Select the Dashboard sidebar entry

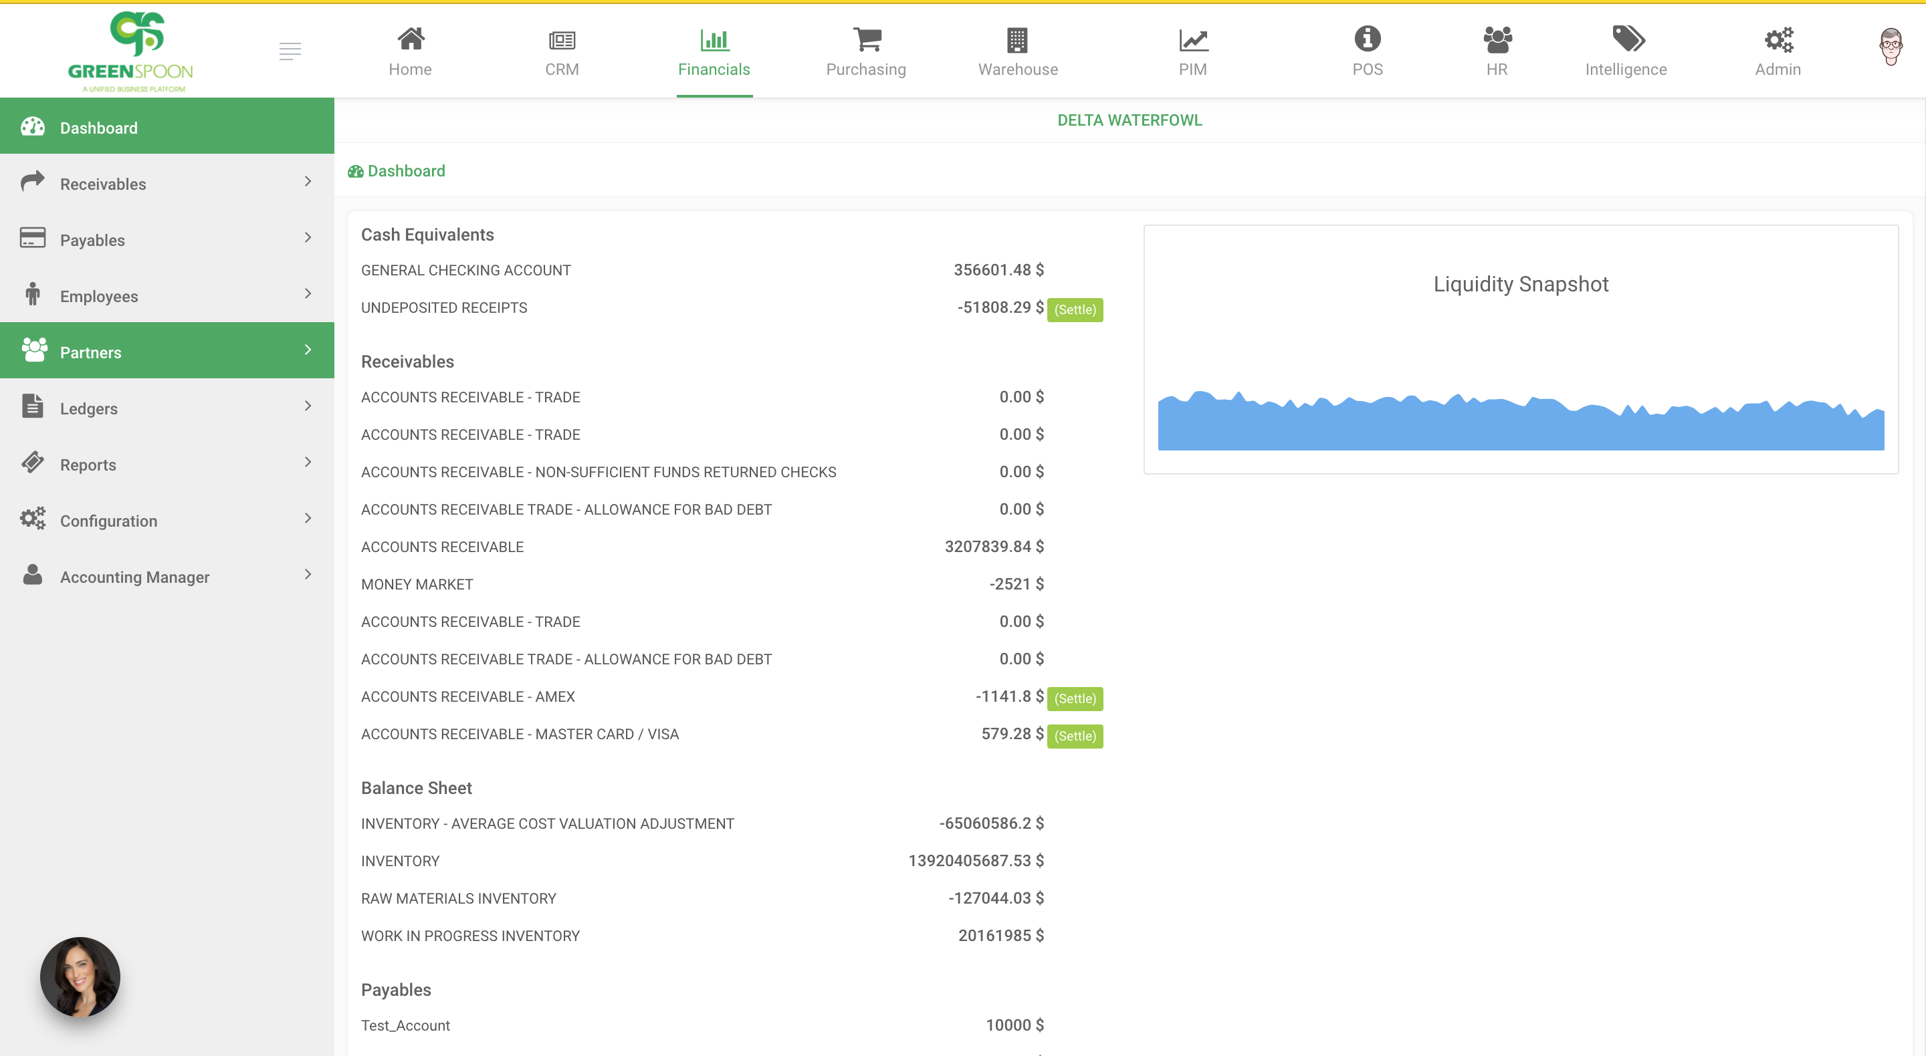(99, 127)
